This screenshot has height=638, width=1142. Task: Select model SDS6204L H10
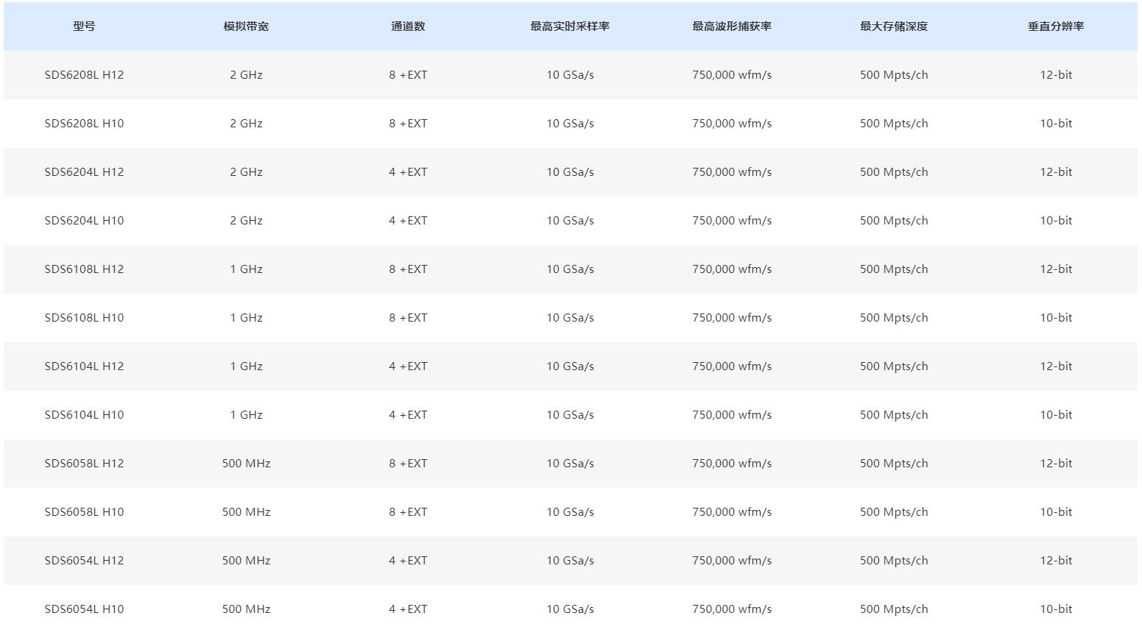pos(84,221)
